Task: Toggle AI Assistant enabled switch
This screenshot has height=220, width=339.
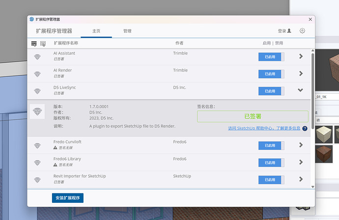Action: (x=271, y=57)
